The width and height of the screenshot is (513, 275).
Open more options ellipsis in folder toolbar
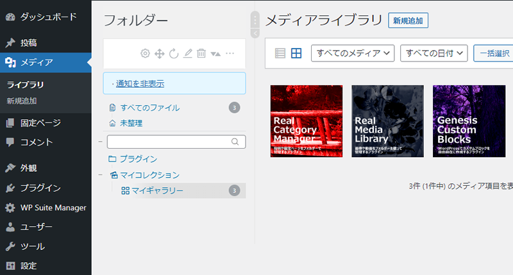pos(230,53)
